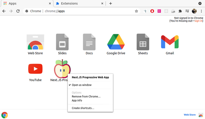
Task: Open the tab search dropdown arrow
Action: [200, 3]
